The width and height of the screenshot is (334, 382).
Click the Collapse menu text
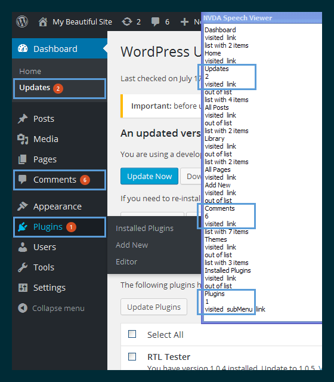pyautogui.click(x=58, y=309)
